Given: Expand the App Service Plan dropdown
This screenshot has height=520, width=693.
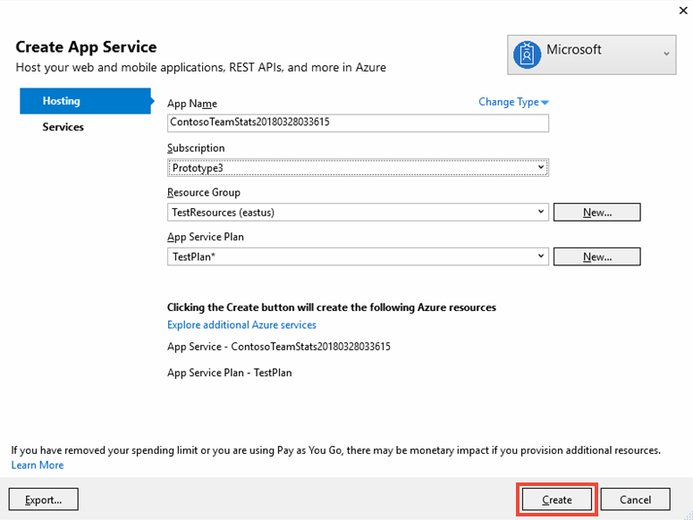Looking at the screenshot, I should [358, 256].
